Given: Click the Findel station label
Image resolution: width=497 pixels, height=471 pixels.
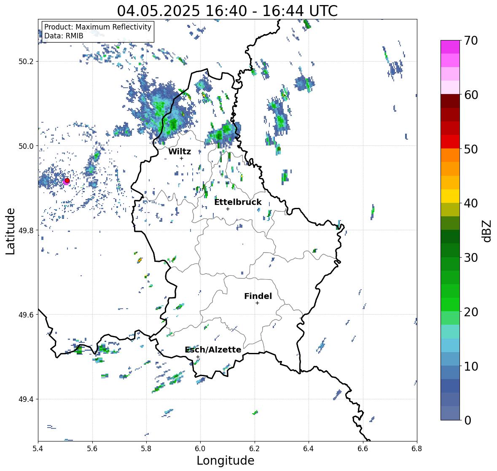Looking at the screenshot, I should click(258, 296).
